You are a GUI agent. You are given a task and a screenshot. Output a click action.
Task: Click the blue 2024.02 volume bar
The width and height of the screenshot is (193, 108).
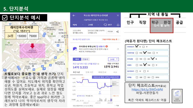point(111,100)
